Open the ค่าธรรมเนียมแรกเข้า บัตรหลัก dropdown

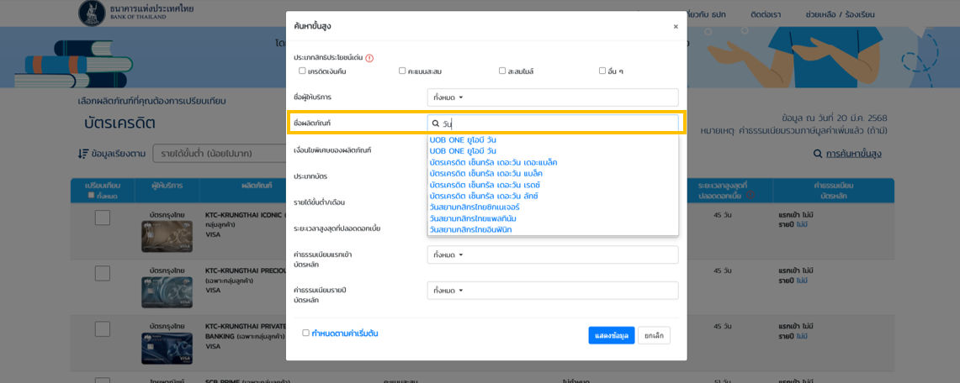553,254
